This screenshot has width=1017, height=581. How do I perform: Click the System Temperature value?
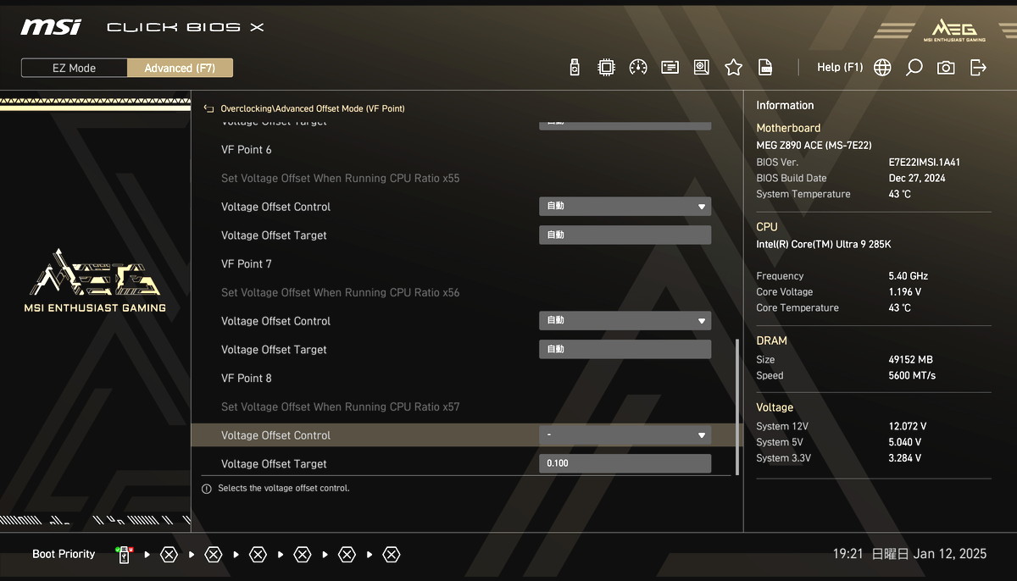(900, 195)
